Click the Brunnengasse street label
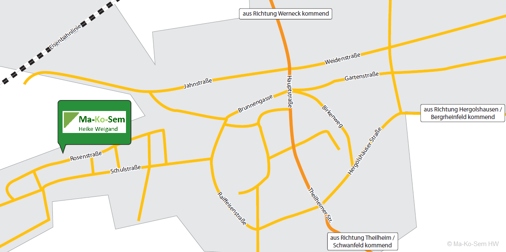 coord(255,104)
